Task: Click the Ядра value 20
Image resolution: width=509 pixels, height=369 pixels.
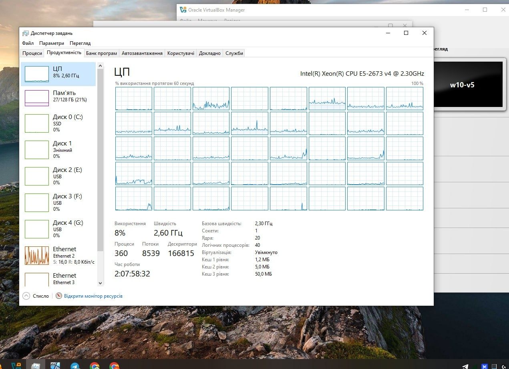Action: 258,238
